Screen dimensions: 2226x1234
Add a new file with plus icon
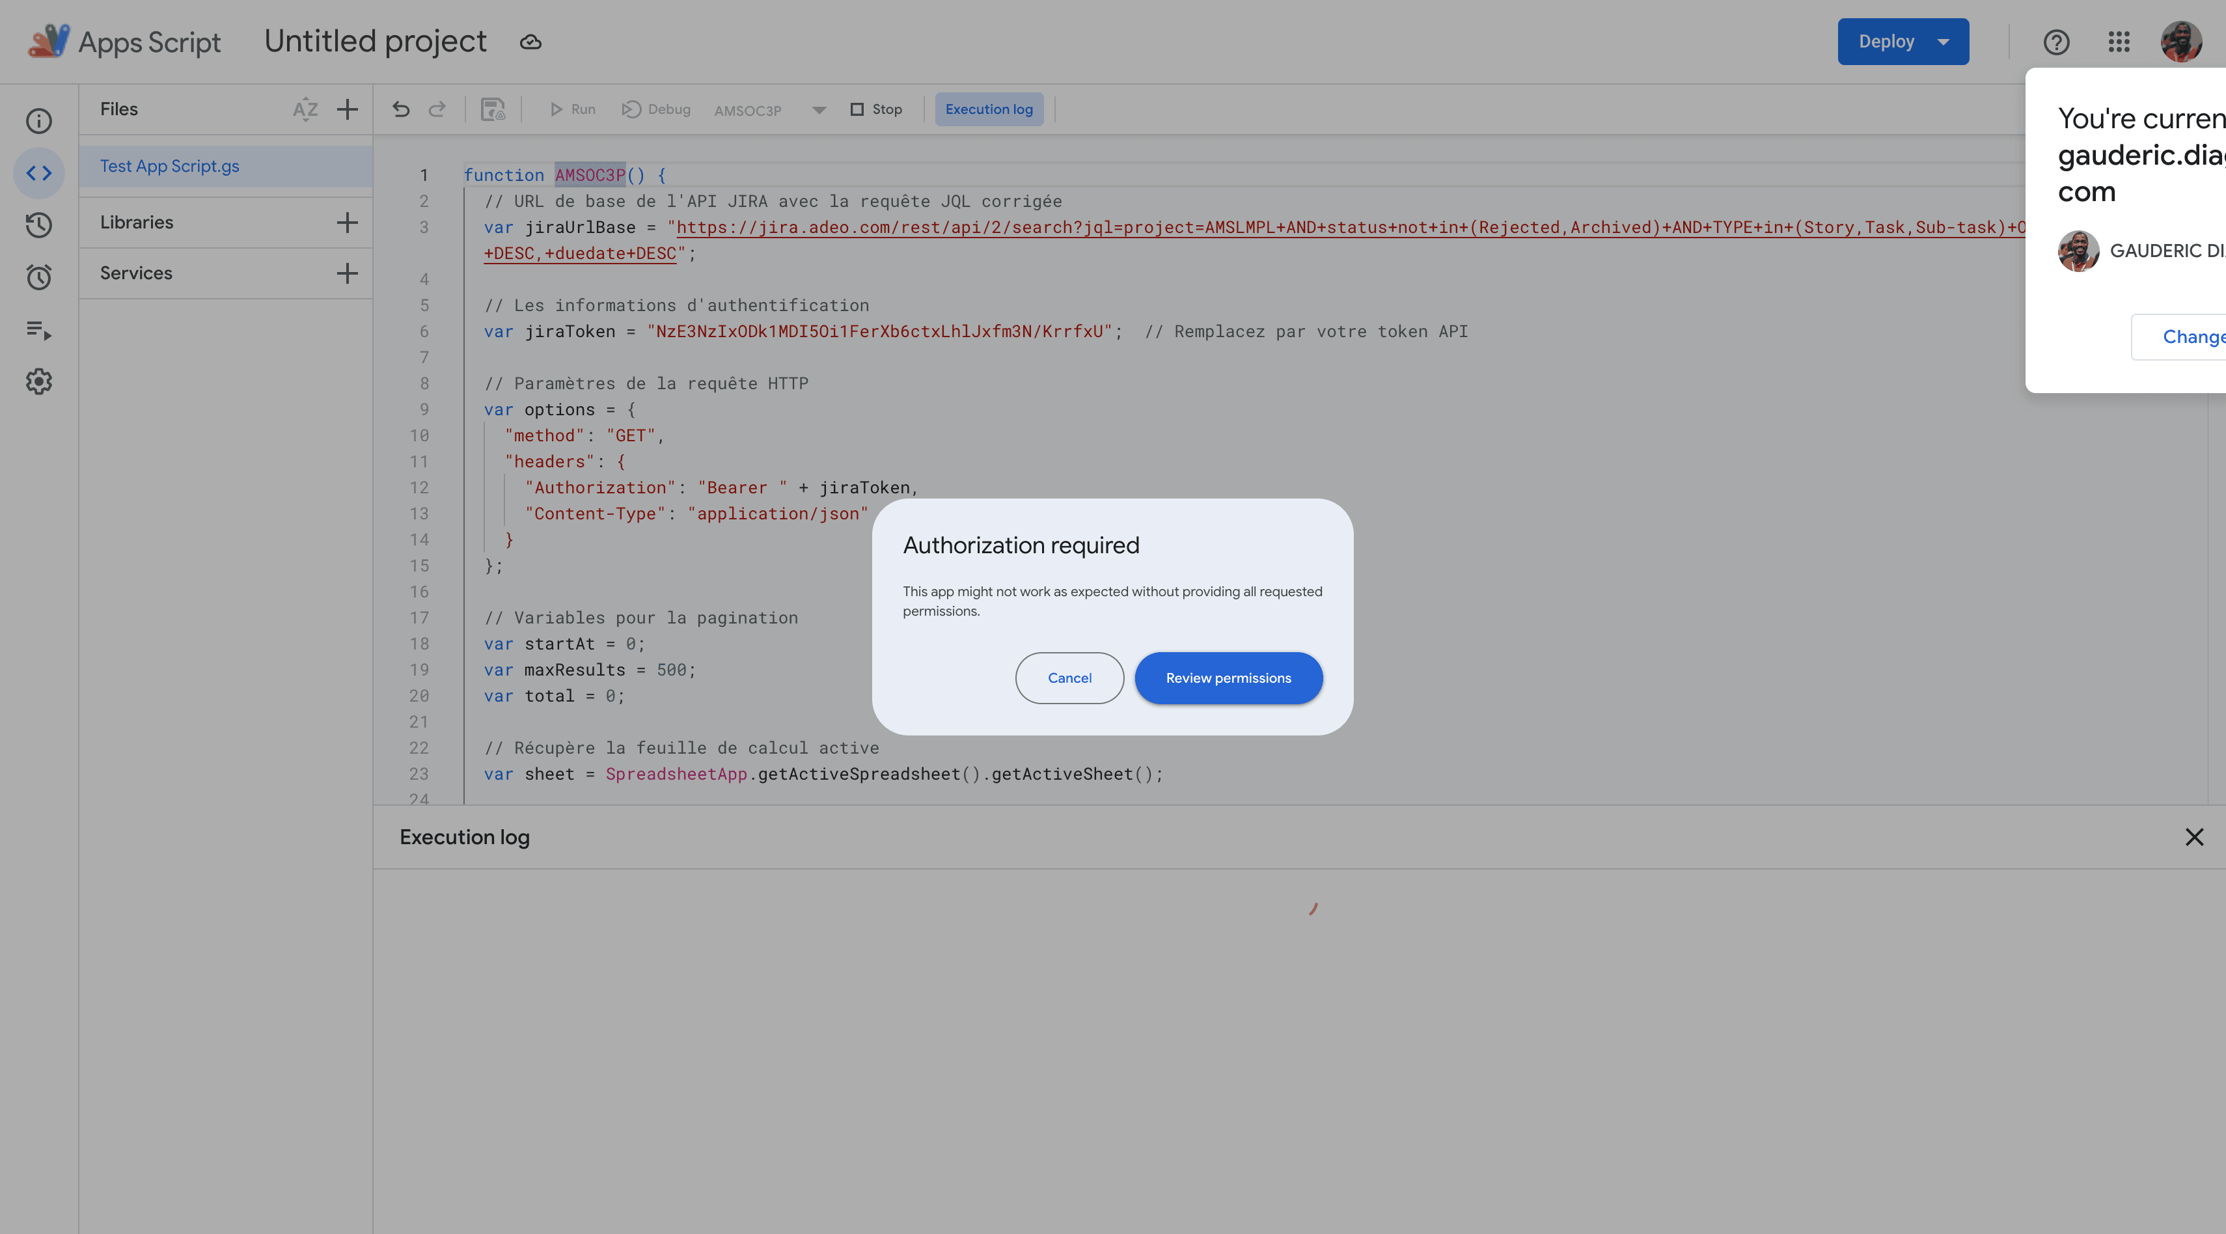click(x=348, y=110)
